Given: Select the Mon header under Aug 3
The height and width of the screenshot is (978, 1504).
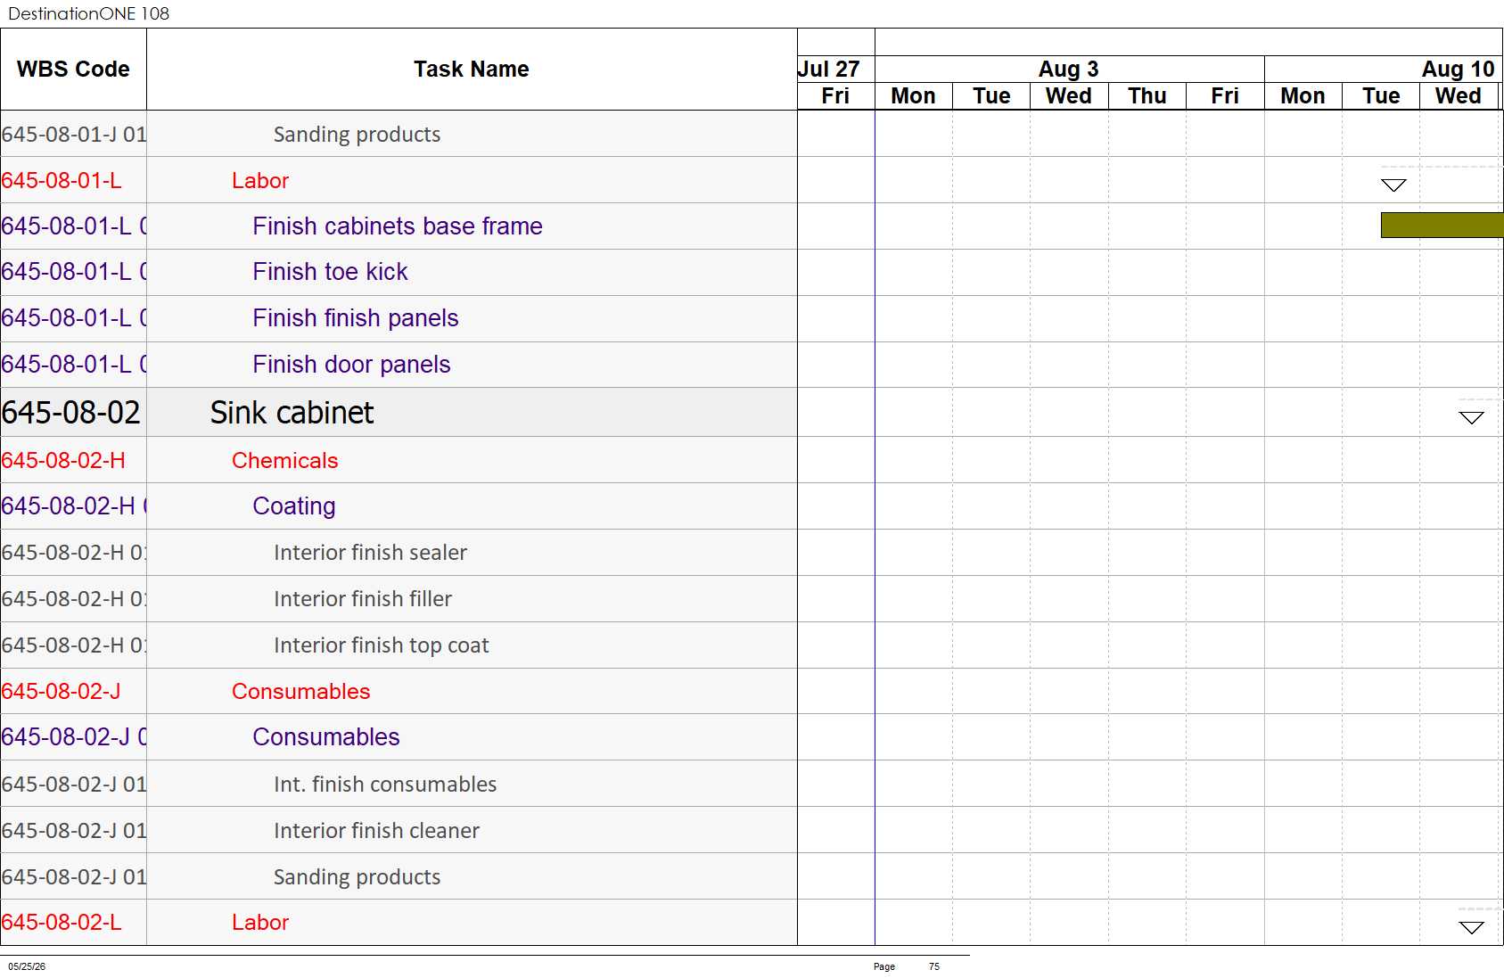Looking at the screenshot, I should [914, 96].
